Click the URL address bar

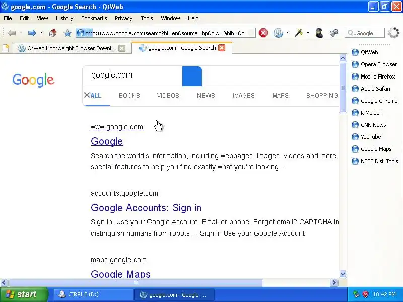click(166, 33)
